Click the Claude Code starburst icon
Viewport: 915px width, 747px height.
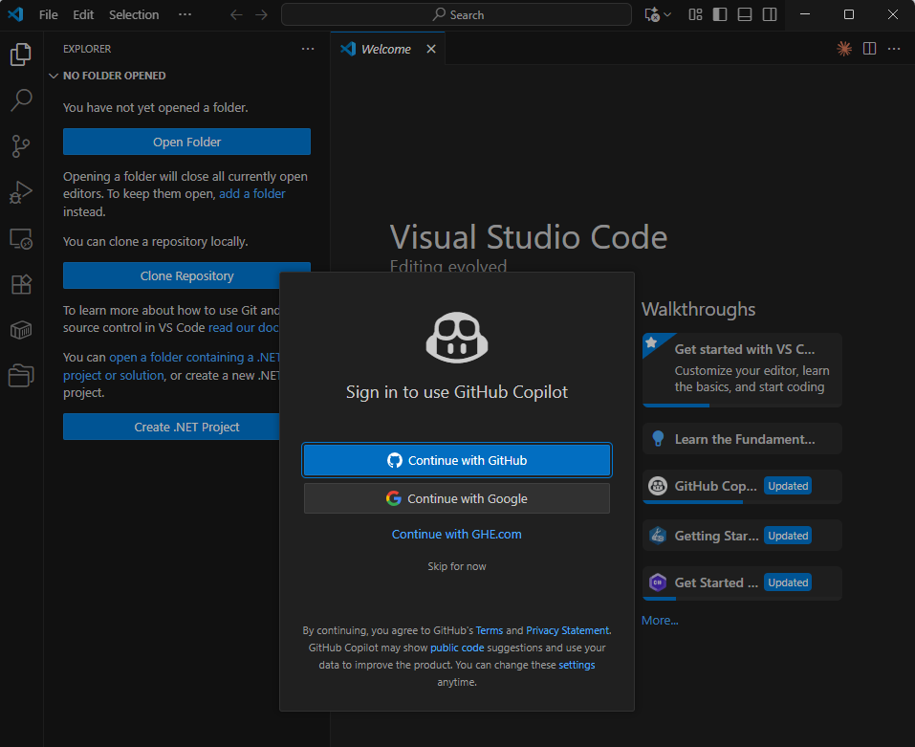coord(844,49)
